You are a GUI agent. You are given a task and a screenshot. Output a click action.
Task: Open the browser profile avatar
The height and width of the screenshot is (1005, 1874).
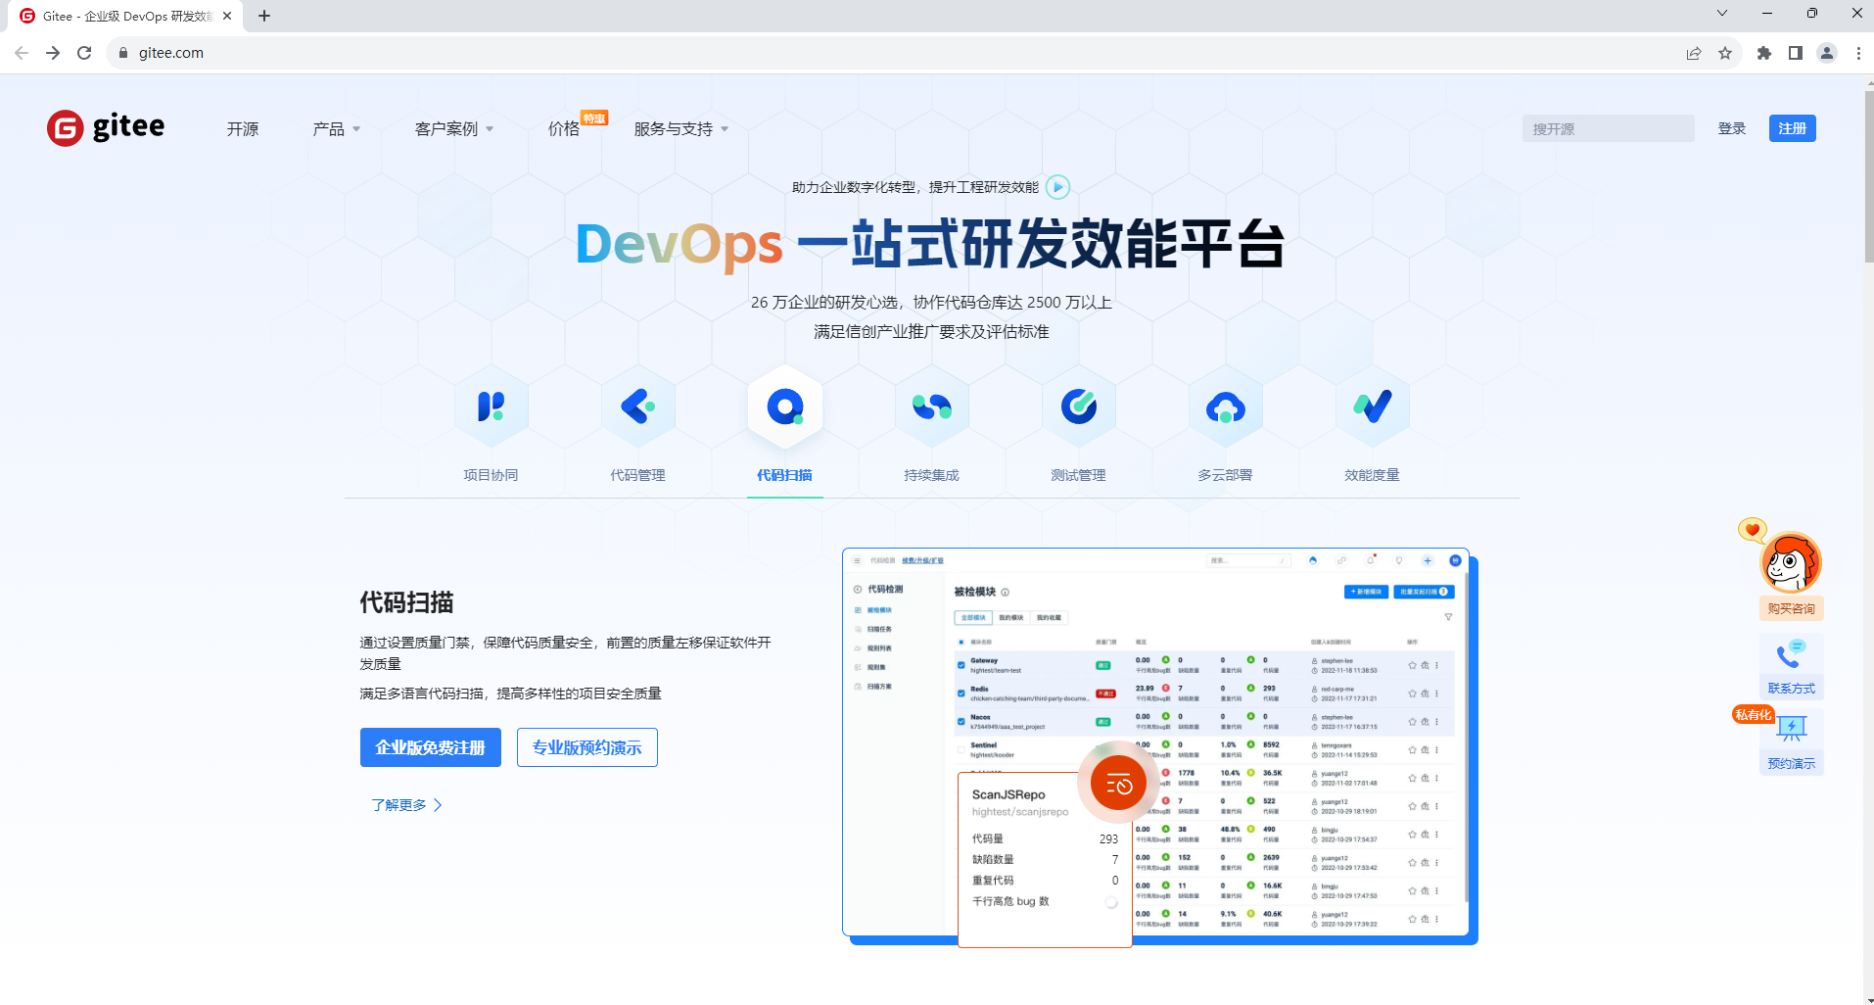point(1827,53)
